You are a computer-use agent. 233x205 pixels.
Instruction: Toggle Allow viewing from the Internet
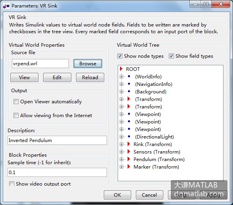pyautogui.click(x=16, y=115)
